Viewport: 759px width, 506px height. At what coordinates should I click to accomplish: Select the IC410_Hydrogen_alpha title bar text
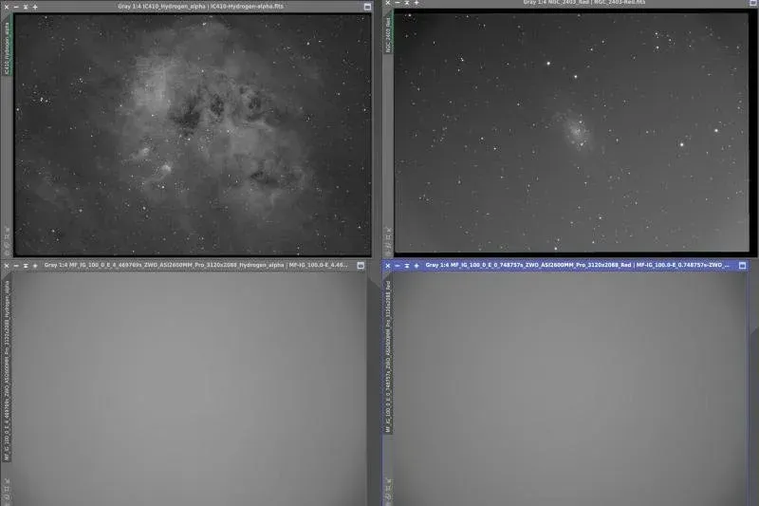coord(200,7)
